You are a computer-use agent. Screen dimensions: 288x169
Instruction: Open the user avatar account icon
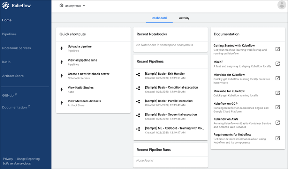point(282,5)
